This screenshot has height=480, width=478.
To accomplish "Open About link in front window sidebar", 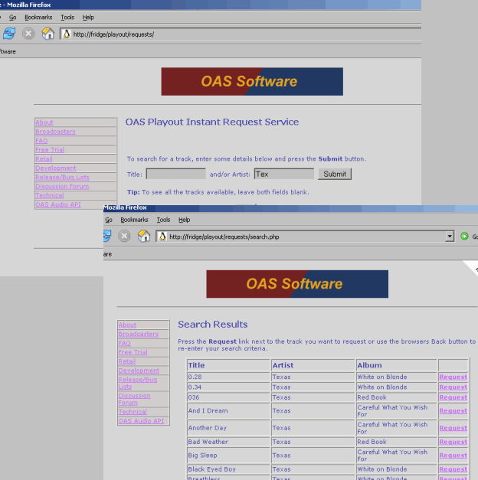I will (127, 325).
